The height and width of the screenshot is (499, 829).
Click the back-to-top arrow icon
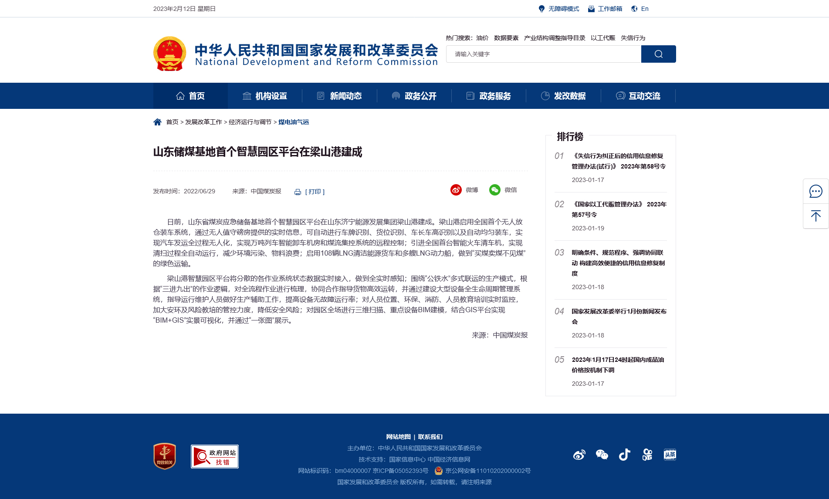click(815, 216)
